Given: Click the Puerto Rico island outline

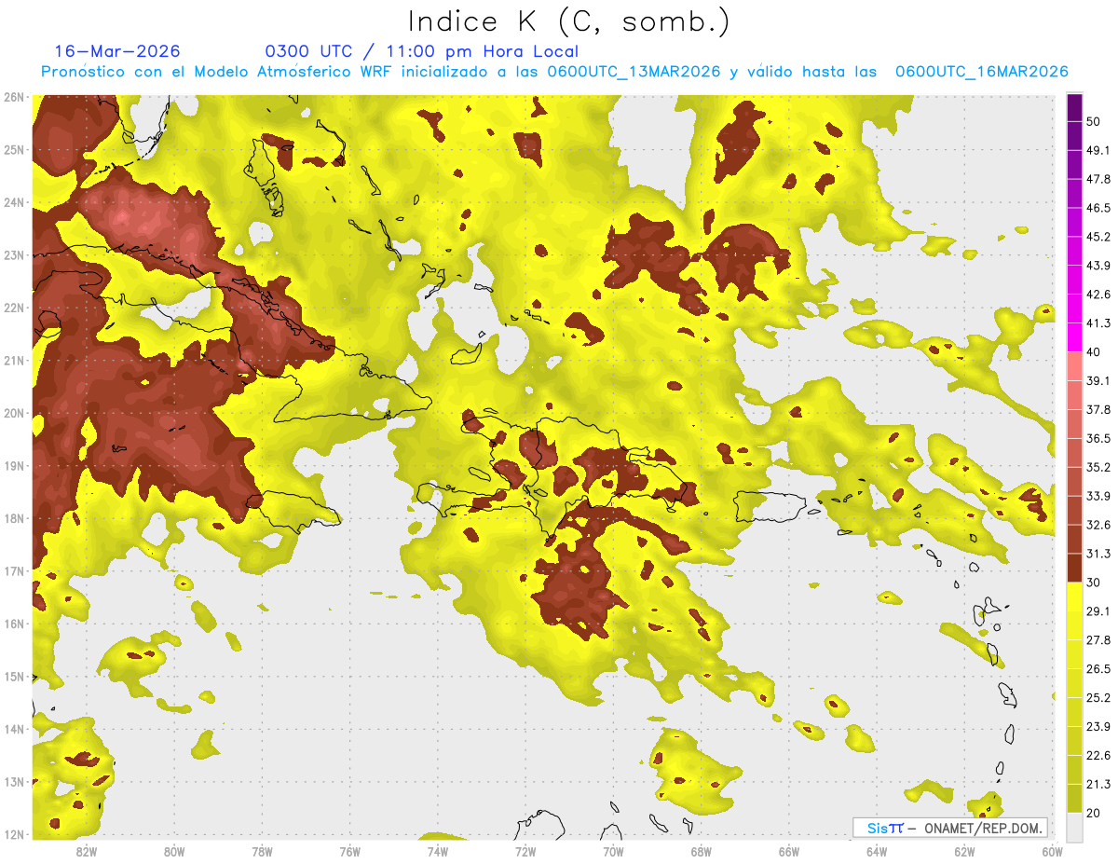Looking at the screenshot, I should pos(768,506).
